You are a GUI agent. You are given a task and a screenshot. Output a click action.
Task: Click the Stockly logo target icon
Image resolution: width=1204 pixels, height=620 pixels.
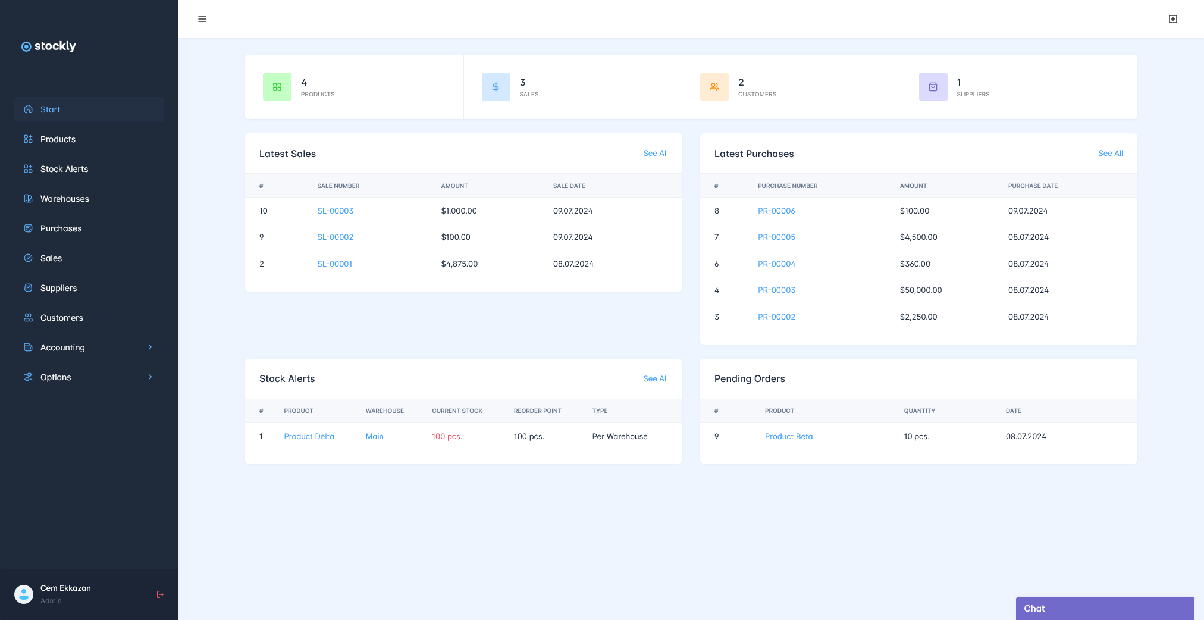(x=26, y=46)
